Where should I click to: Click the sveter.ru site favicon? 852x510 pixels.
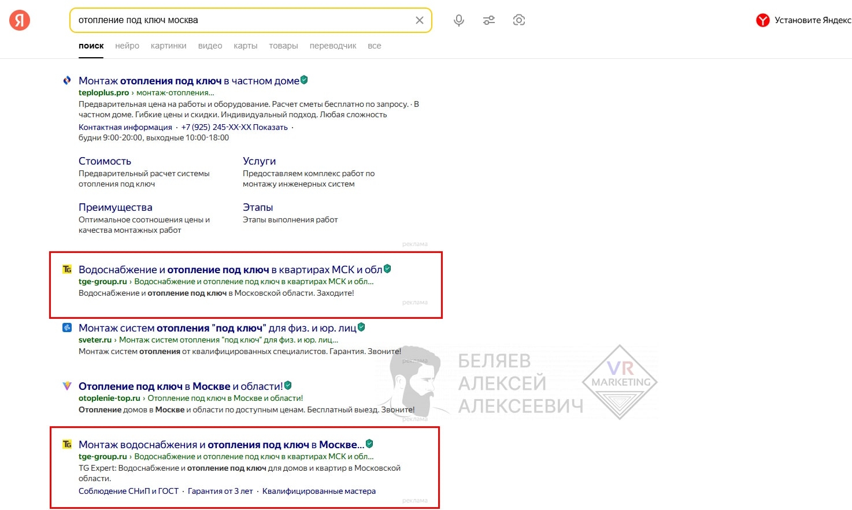(67, 328)
